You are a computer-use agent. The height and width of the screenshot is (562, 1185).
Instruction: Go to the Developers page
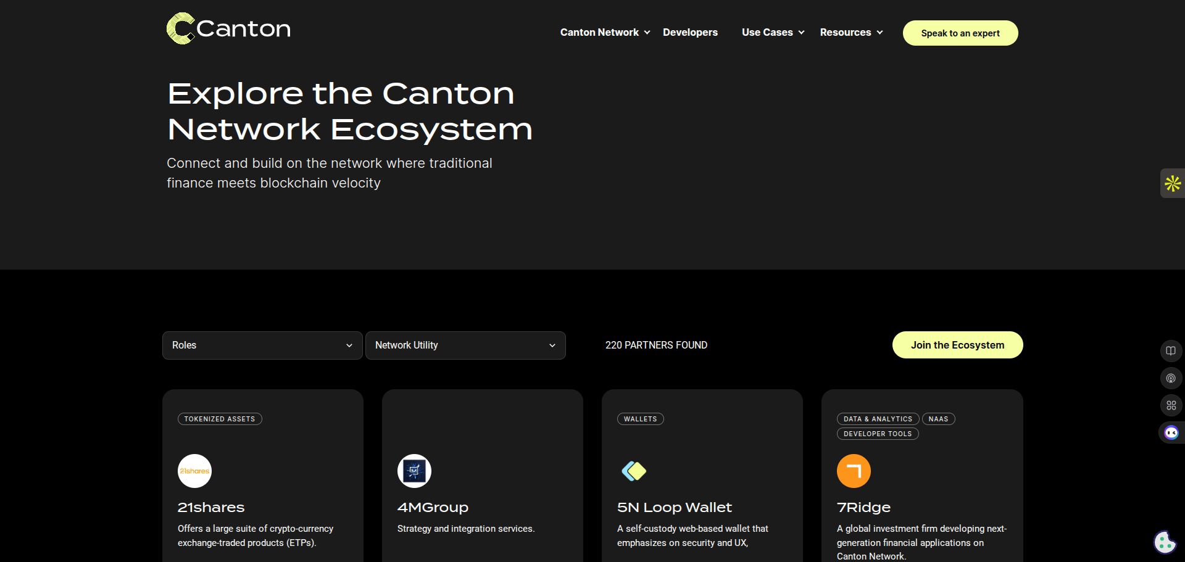tap(690, 33)
